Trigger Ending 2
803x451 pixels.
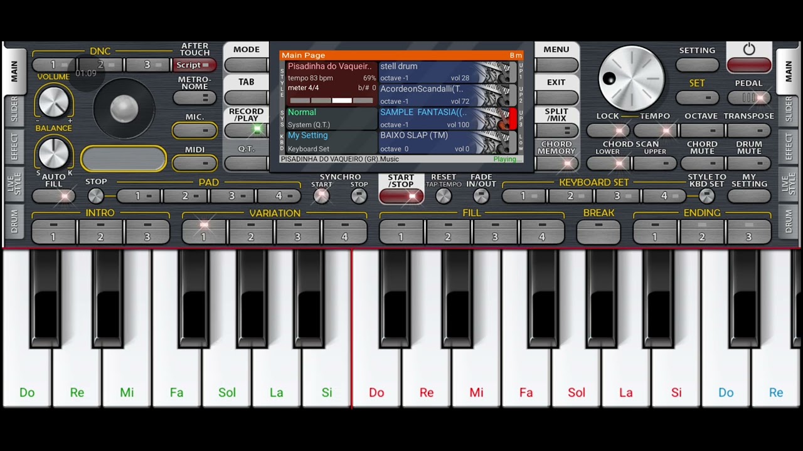pos(702,232)
